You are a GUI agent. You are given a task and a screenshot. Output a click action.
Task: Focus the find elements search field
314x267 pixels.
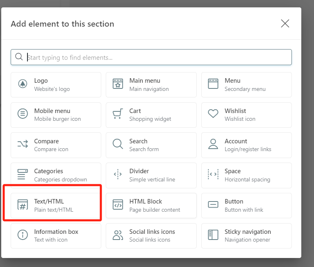pyautogui.click(x=156, y=57)
